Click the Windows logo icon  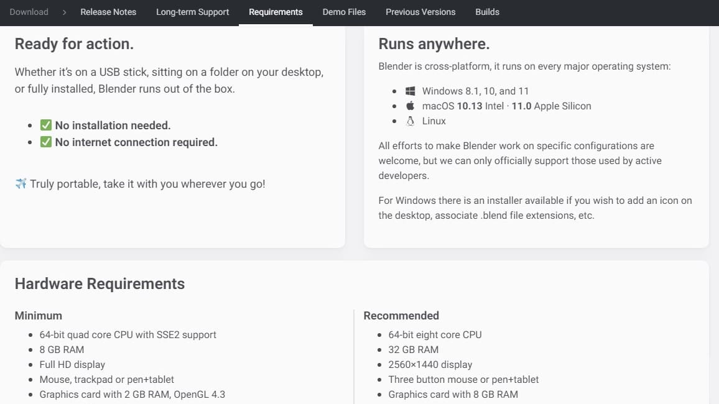click(x=410, y=91)
